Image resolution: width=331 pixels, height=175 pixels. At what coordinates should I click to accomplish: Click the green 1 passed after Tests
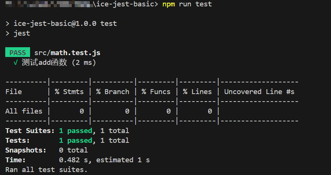pos(76,141)
